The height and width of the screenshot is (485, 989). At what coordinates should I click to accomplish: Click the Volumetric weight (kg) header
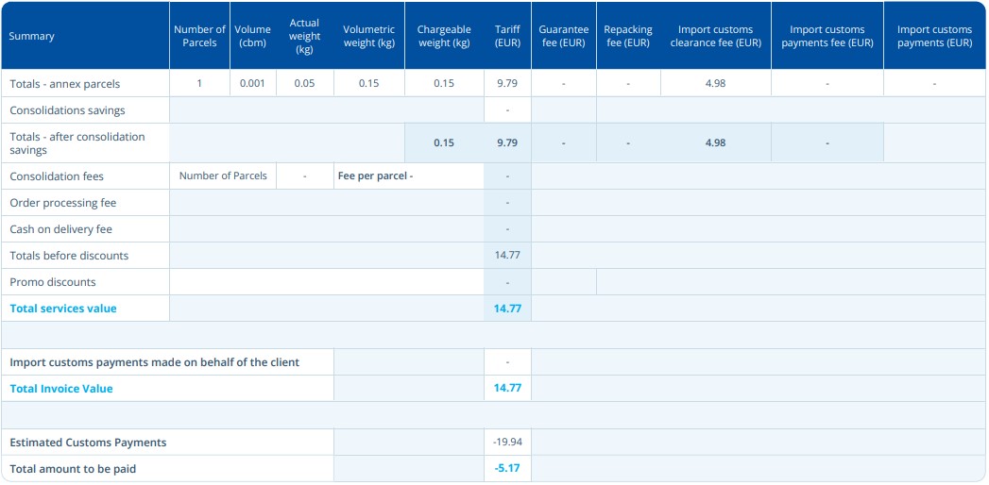(x=369, y=37)
